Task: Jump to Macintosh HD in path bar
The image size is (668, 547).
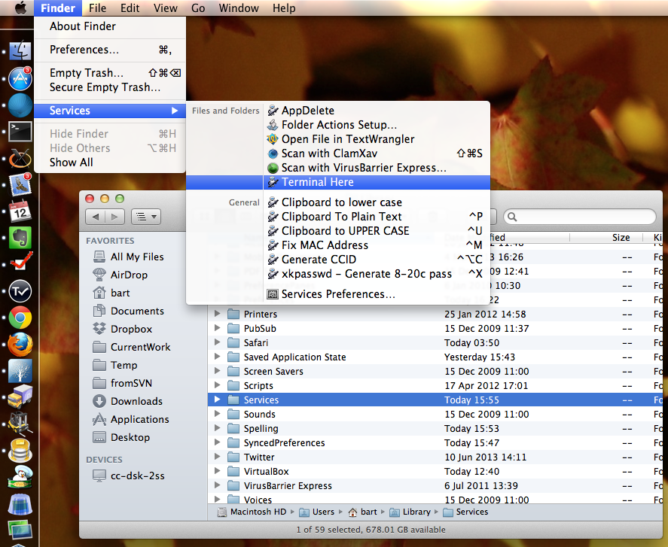Action: [x=252, y=512]
